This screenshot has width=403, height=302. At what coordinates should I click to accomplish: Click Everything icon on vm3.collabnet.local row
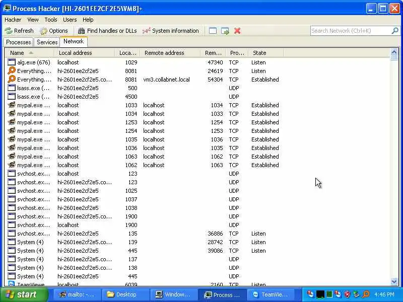12,79
